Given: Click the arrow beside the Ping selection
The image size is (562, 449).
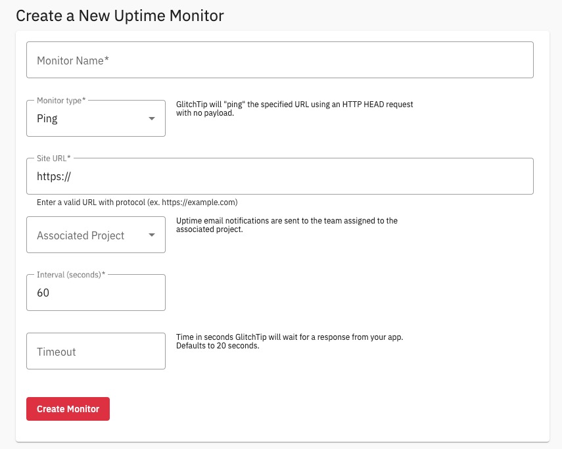Looking at the screenshot, I should [x=152, y=119].
